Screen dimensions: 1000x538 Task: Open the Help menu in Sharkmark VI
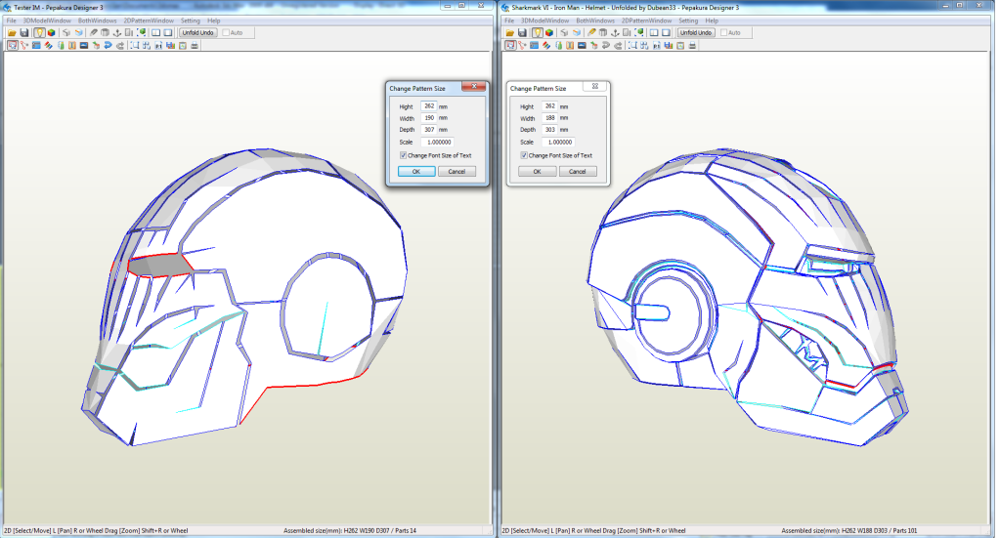click(x=712, y=21)
